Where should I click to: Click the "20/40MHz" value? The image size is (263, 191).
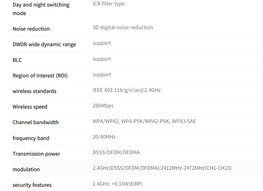(x=104, y=137)
